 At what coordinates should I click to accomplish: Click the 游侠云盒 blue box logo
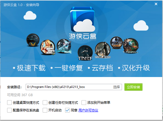point(82,19)
